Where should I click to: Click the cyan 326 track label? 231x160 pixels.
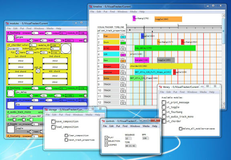(x=111, y=54)
